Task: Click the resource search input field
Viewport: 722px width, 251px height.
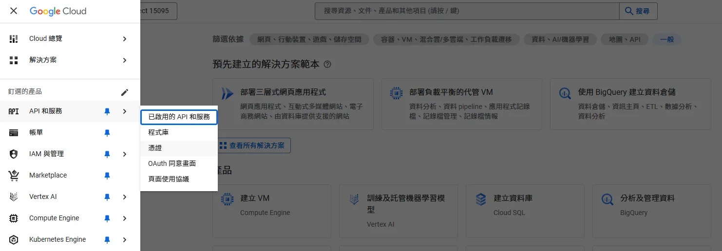Action: click(467, 11)
